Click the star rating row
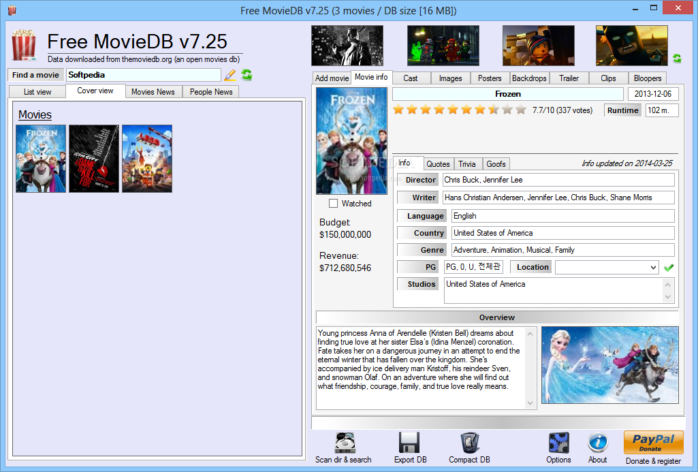Screen dimensions: 698x472 click(x=460, y=110)
